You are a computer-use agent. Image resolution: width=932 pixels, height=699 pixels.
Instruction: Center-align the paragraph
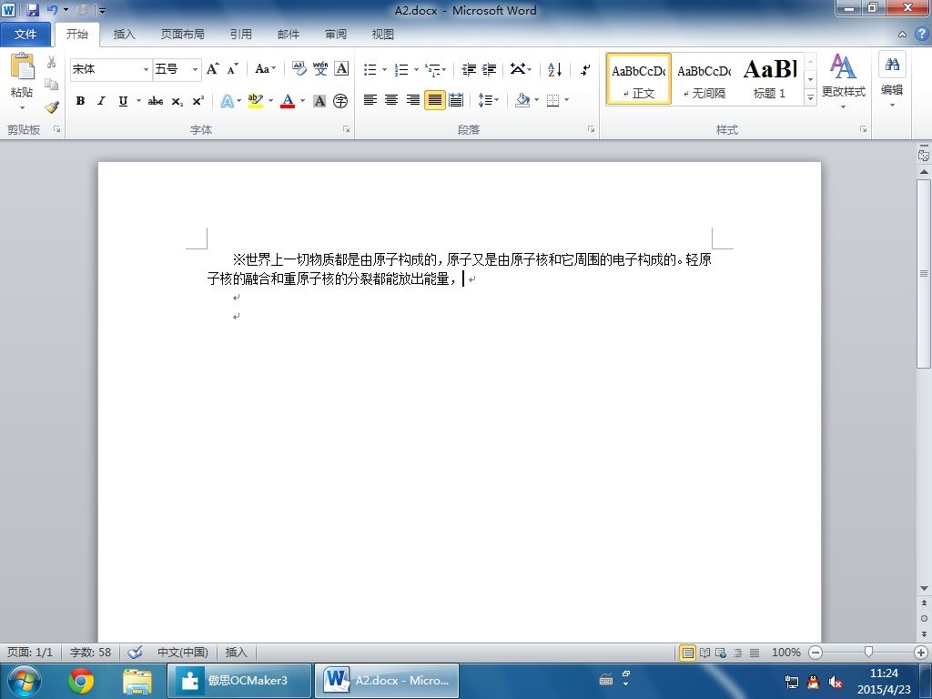[x=391, y=100]
